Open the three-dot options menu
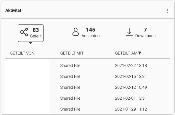This screenshot has width=175, height=115. 167,11
